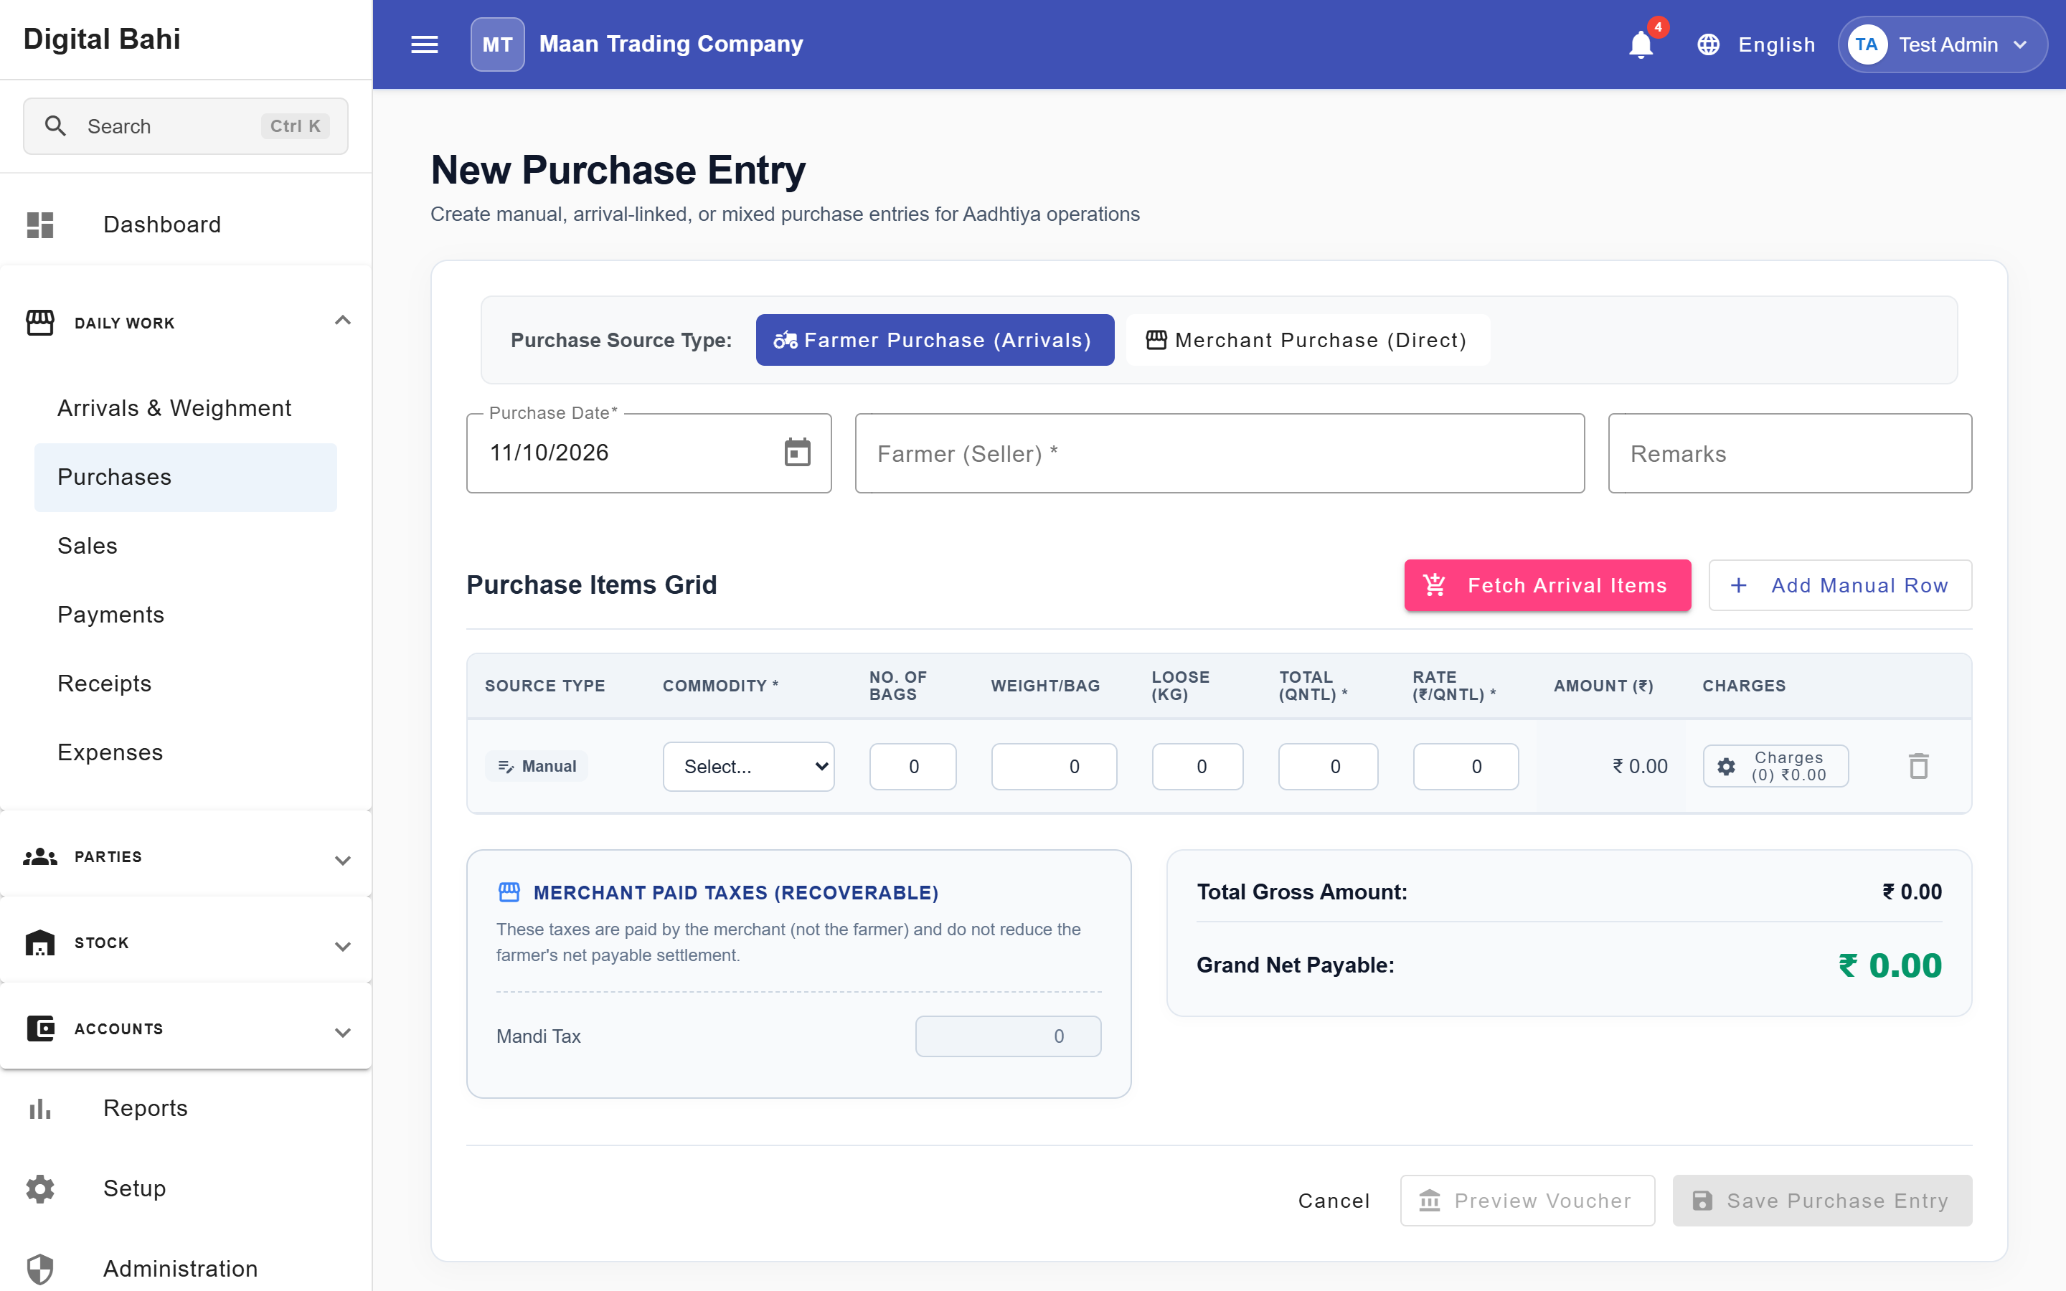Open Charges (0) ₹0.00 button
This screenshot has height=1291, width=2066.
[1775, 766]
